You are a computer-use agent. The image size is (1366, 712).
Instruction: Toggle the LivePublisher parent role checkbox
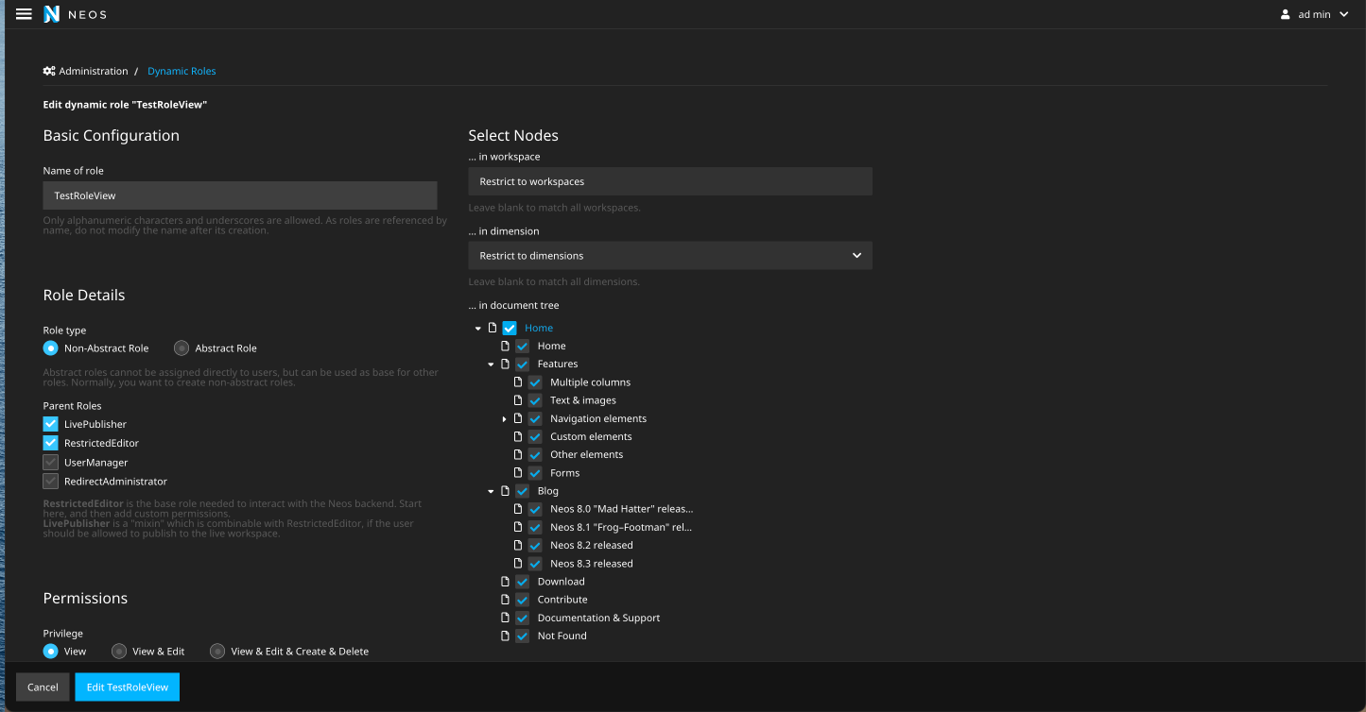point(51,424)
